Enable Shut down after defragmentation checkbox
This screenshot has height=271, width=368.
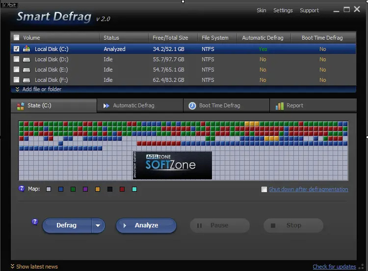click(x=264, y=189)
